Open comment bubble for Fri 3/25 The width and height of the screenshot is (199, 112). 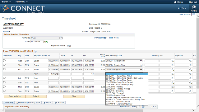click(4, 69)
